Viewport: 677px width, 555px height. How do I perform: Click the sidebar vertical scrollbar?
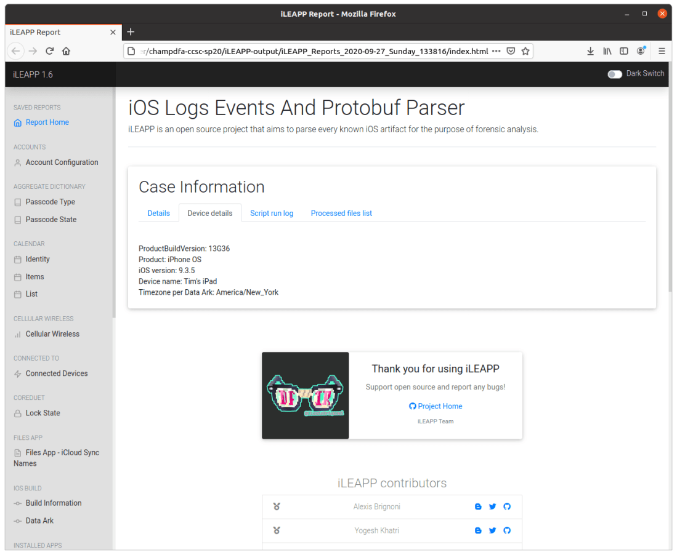(114, 203)
